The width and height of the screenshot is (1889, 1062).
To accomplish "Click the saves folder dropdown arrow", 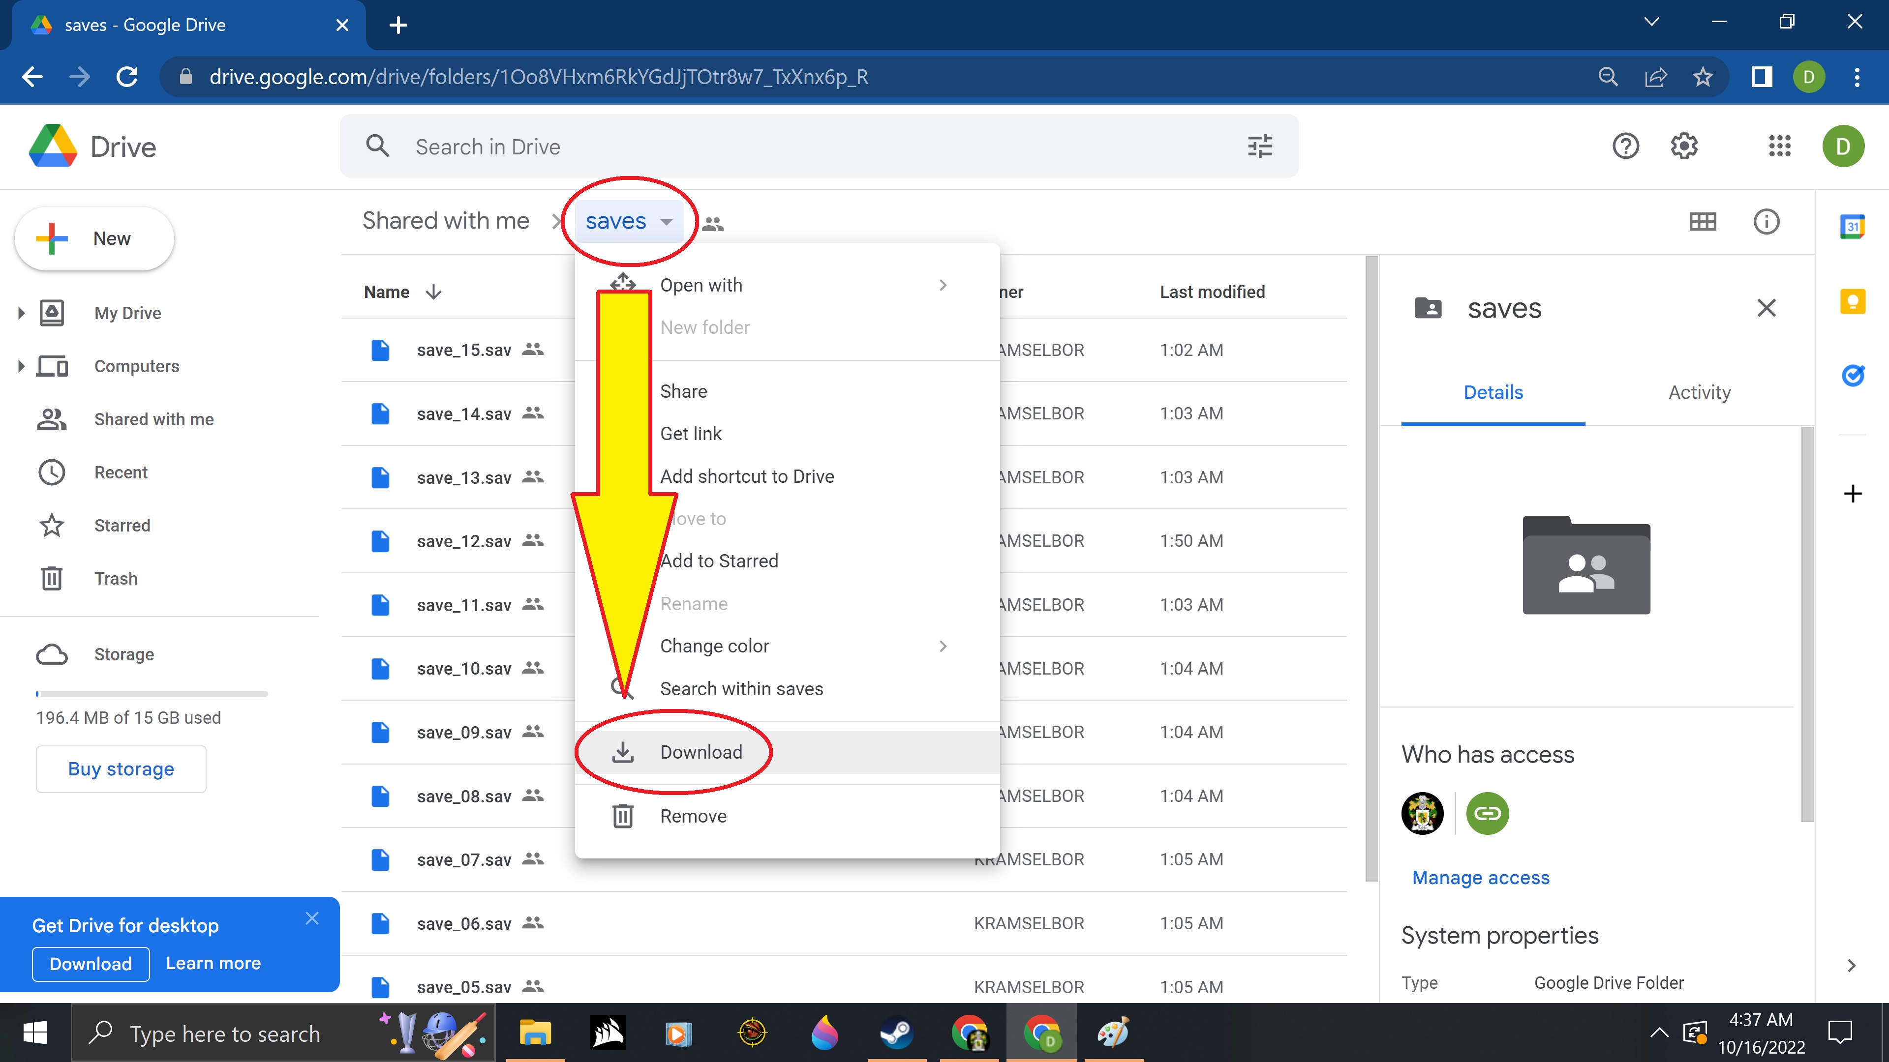I will [x=666, y=222].
